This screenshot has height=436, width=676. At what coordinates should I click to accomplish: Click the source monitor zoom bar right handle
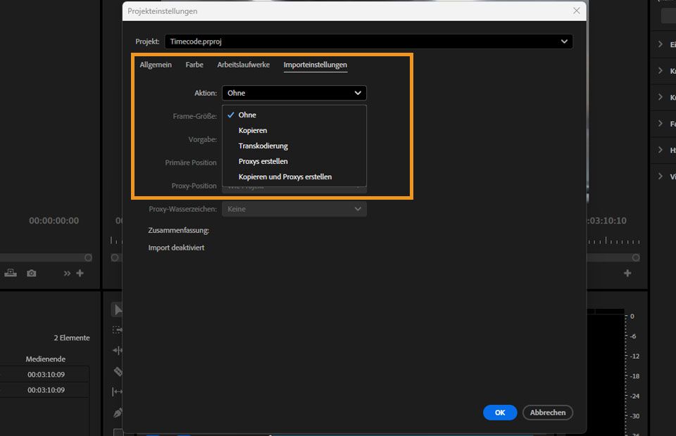(88, 257)
